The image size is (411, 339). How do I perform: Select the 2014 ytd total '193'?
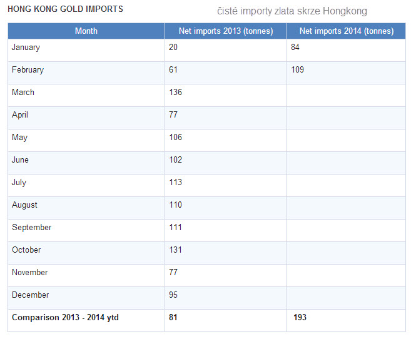coord(300,318)
